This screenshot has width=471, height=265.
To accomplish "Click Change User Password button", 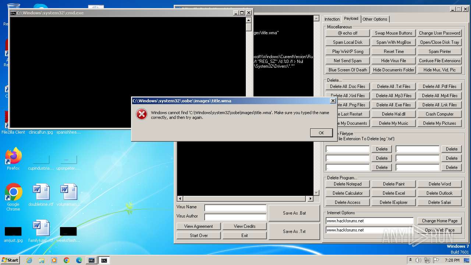I will point(440,33).
